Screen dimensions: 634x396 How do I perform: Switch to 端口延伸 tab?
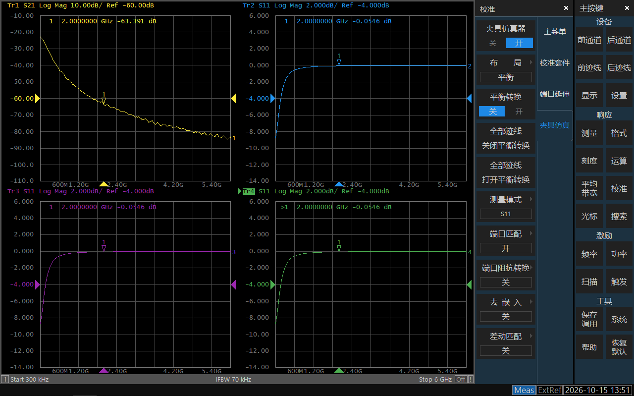[555, 94]
